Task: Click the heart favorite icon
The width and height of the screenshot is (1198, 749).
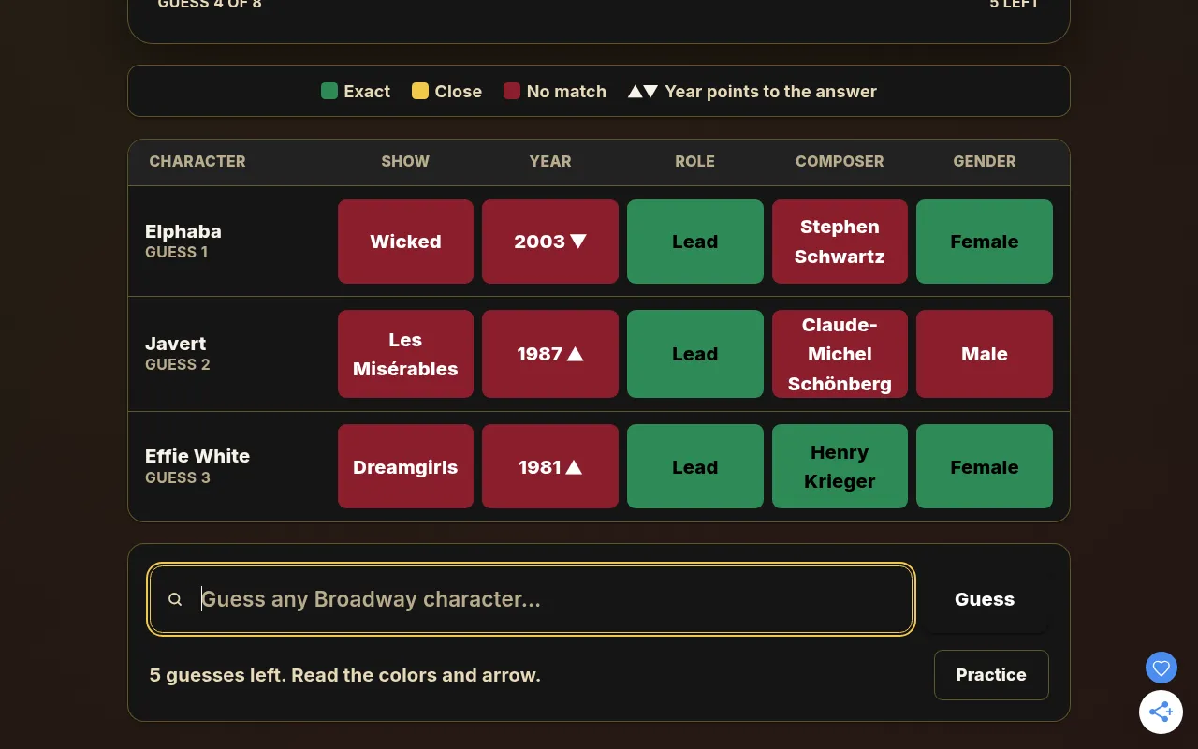Action: (1161, 668)
